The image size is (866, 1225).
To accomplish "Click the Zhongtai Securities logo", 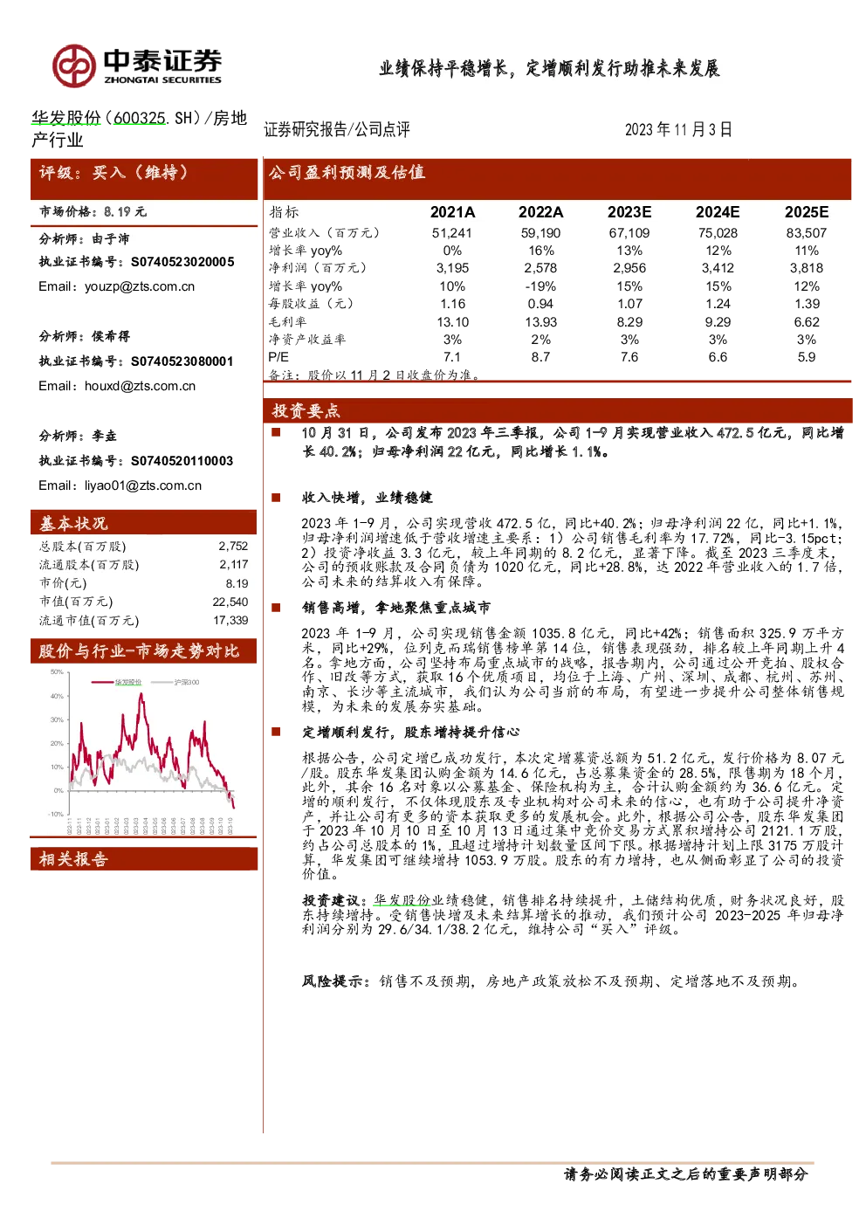I will pos(136,66).
